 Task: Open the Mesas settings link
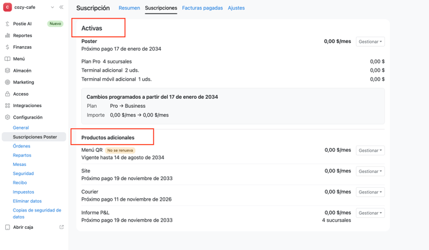(x=19, y=164)
